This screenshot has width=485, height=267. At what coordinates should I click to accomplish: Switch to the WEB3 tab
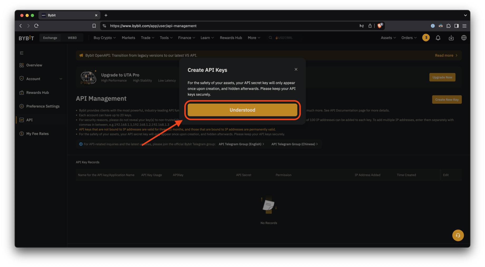[72, 38]
